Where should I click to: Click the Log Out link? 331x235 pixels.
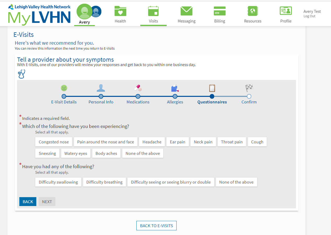309,16
